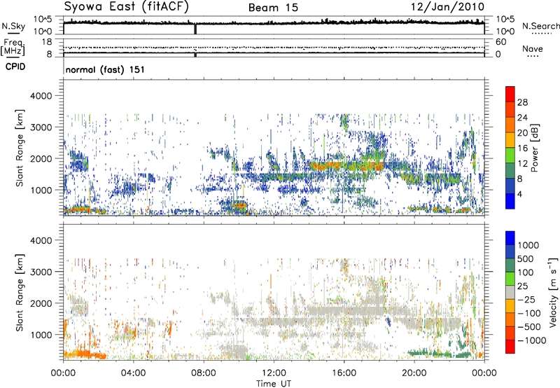Click the 'Syowa East (fitACF)' title

click(x=127, y=7)
